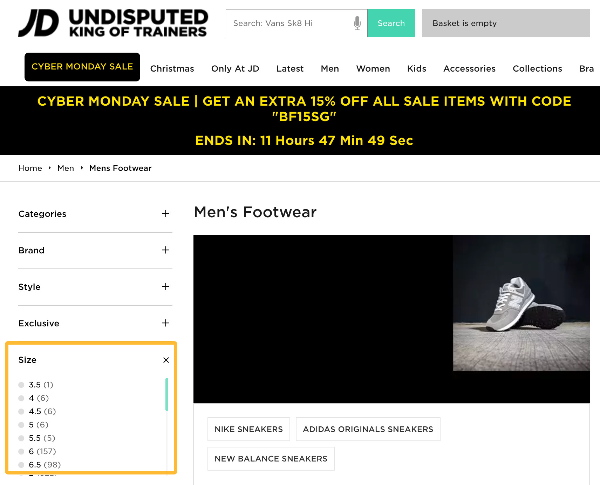Open the Kids category menu
This screenshot has width=600, height=485.
pos(416,68)
